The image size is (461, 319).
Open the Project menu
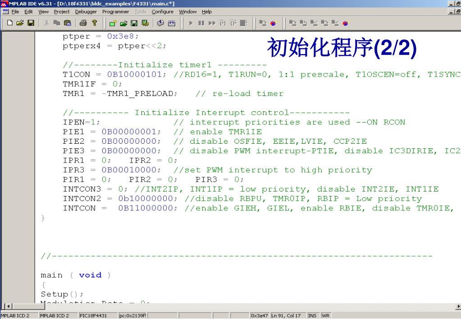[62, 12]
